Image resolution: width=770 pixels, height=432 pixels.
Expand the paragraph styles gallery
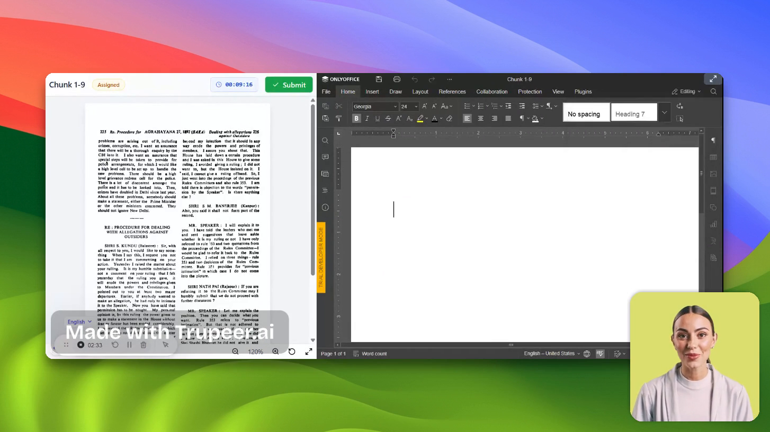[664, 112]
